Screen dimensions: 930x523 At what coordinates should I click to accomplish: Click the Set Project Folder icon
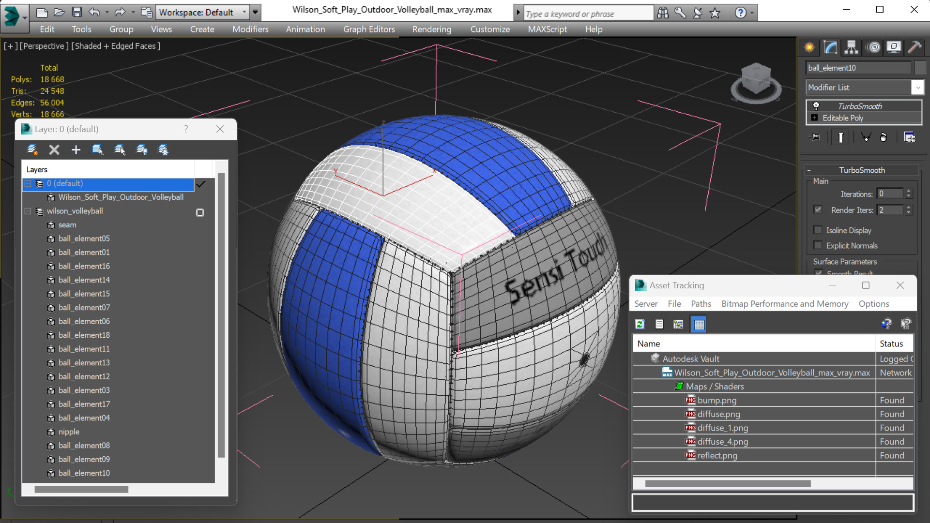click(x=146, y=12)
